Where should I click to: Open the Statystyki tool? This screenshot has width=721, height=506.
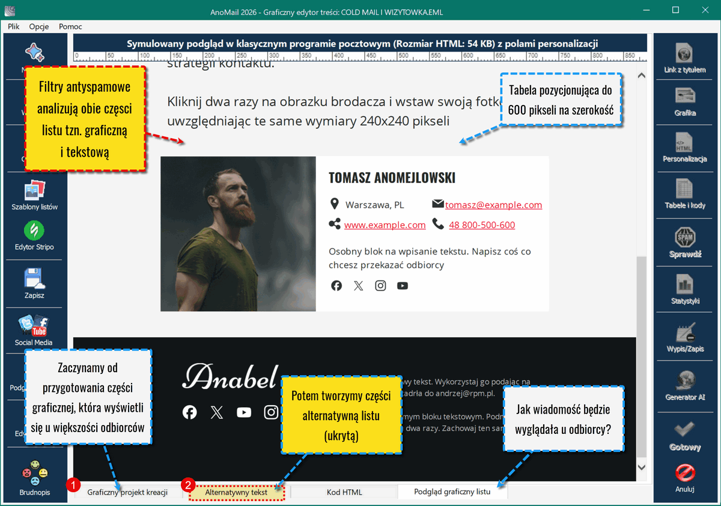[684, 290]
